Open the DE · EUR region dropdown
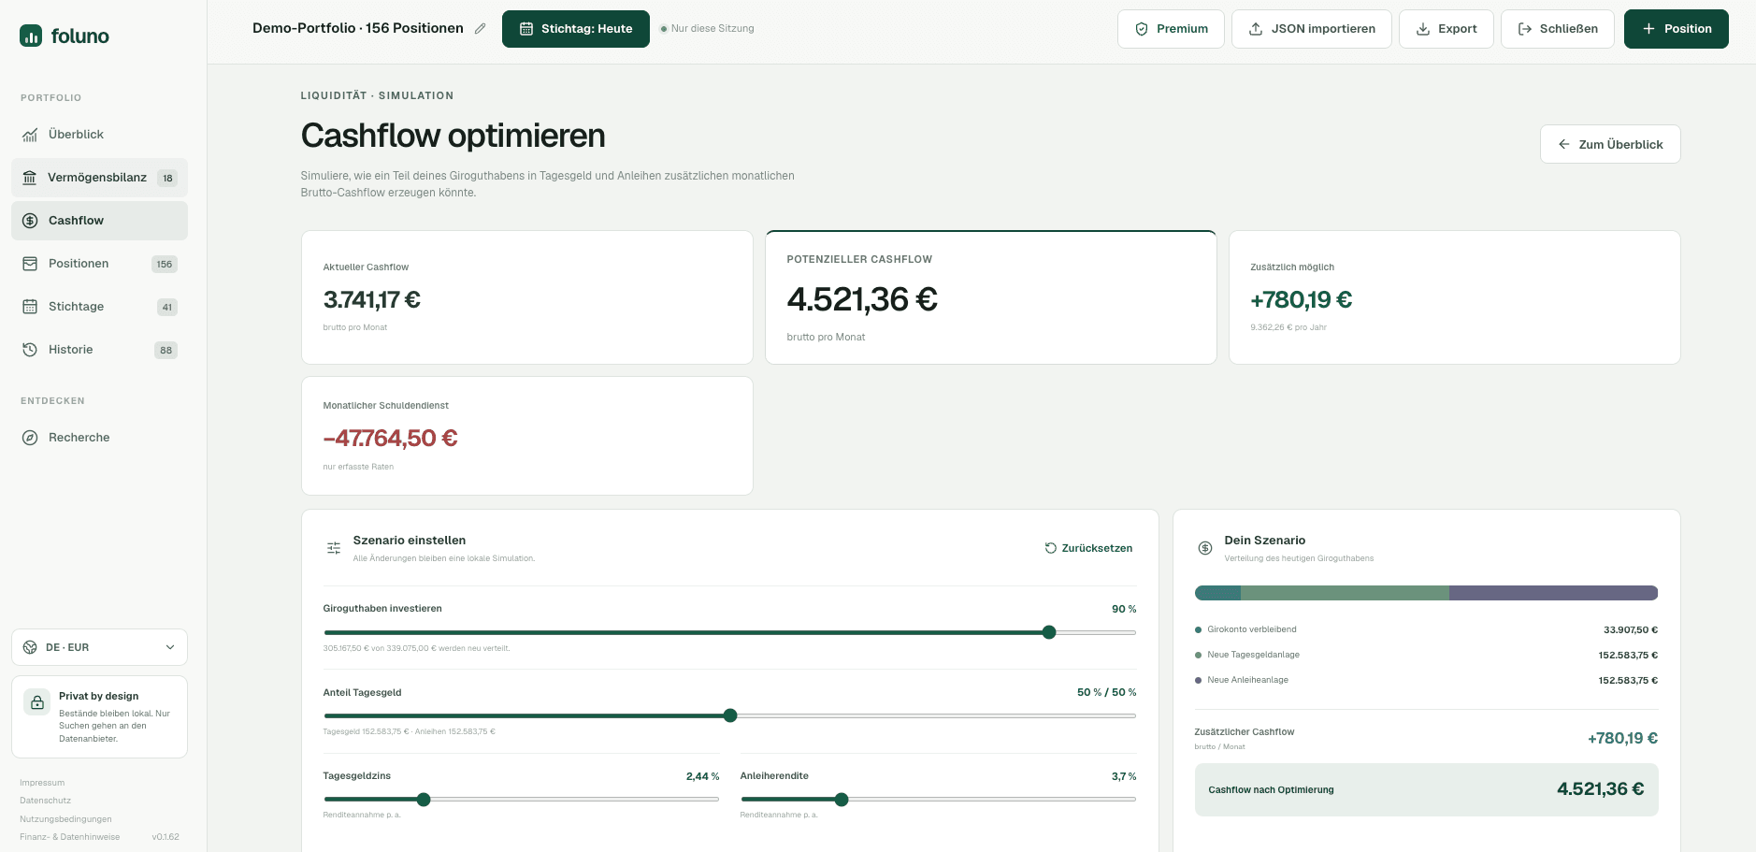Screen dimensions: 1756x852 point(99,647)
